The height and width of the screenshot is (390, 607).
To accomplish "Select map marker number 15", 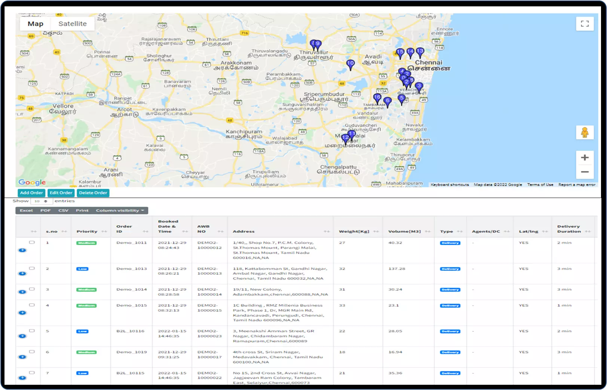I will pos(400,53).
